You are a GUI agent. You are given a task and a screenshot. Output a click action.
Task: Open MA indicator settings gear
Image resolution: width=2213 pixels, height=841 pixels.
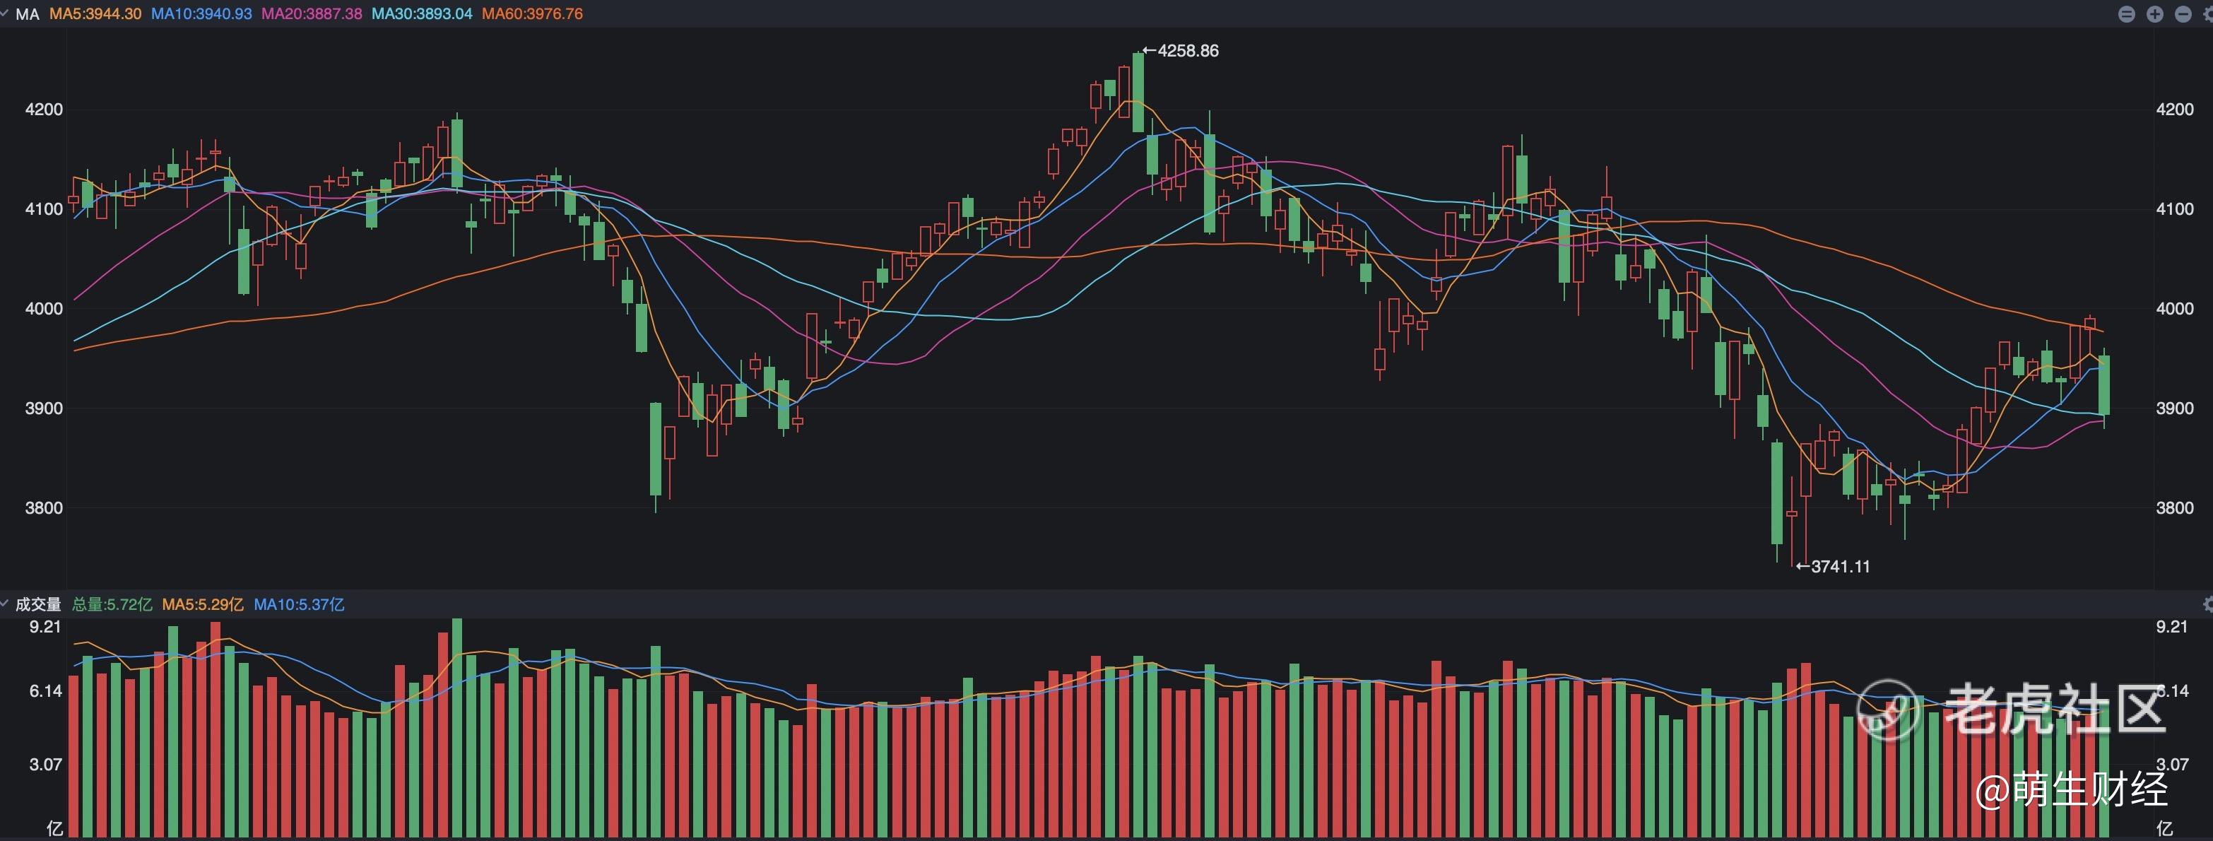[x=2208, y=13]
